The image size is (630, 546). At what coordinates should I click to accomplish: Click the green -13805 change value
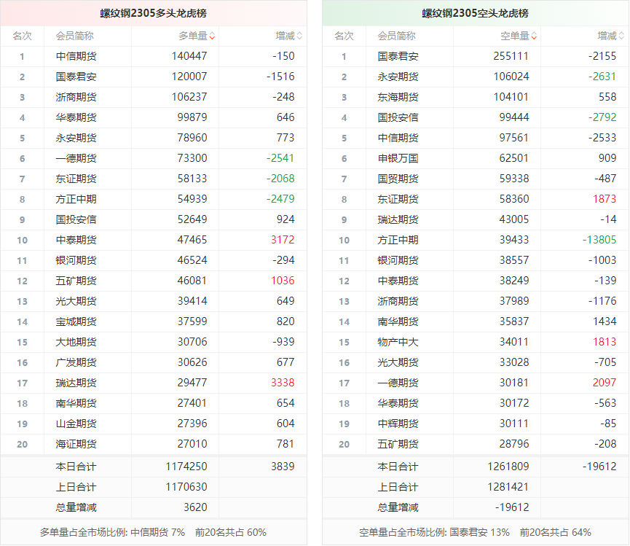tap(599, 240)
